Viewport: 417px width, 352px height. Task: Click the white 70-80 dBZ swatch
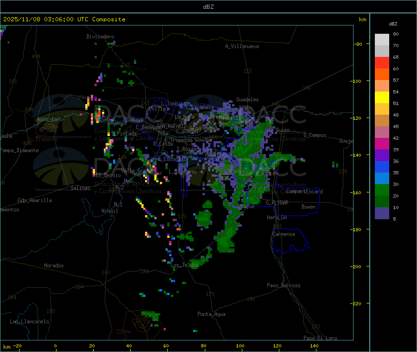point(382,40)
